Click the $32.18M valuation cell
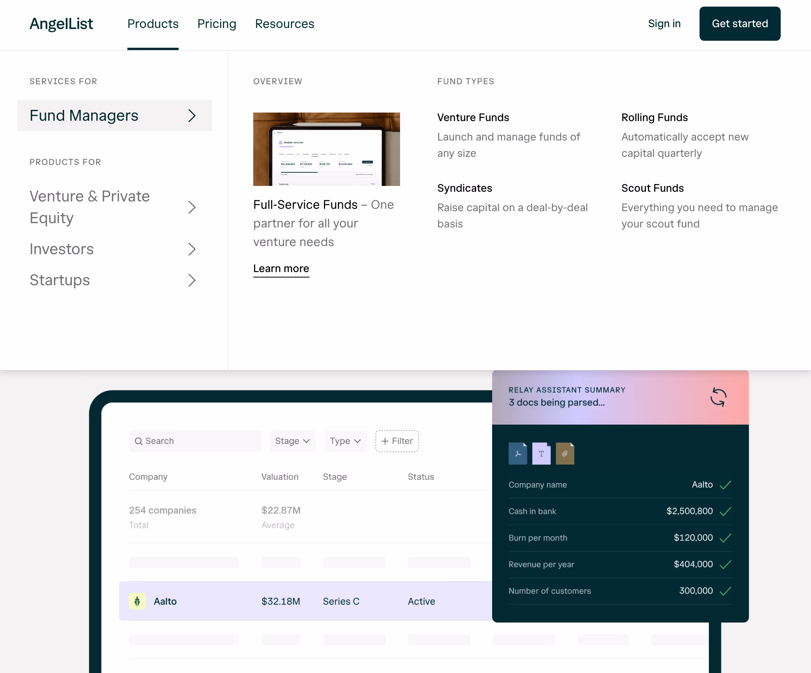Screen dimensions: 811x673 [281, 601]
